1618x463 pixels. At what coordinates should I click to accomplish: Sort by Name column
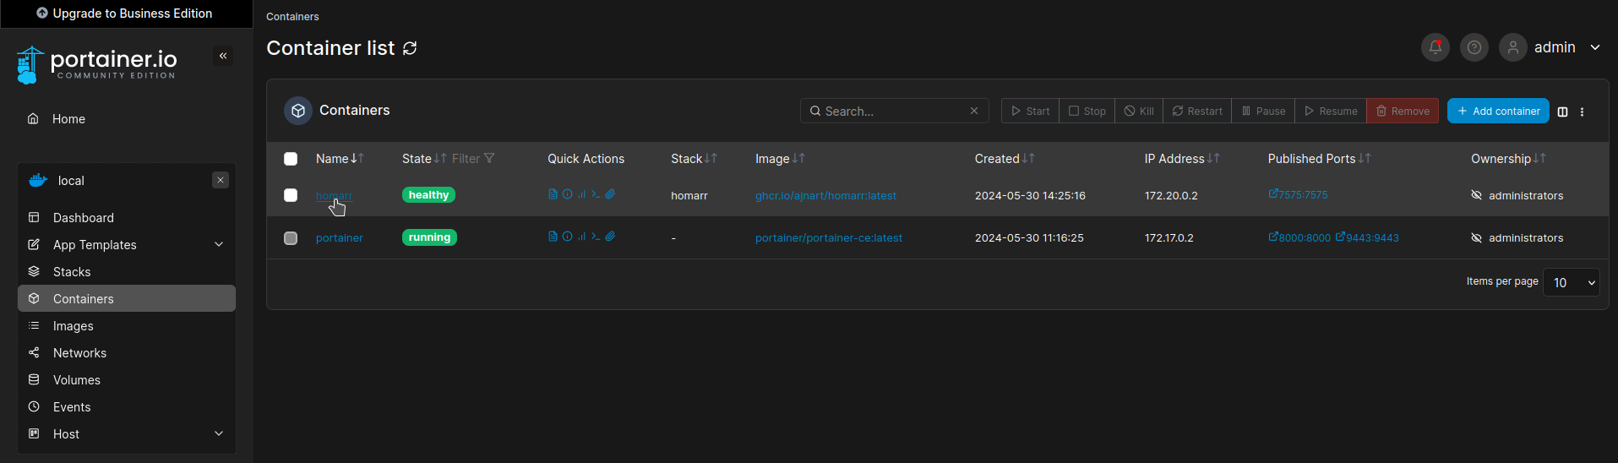[340, 159]
